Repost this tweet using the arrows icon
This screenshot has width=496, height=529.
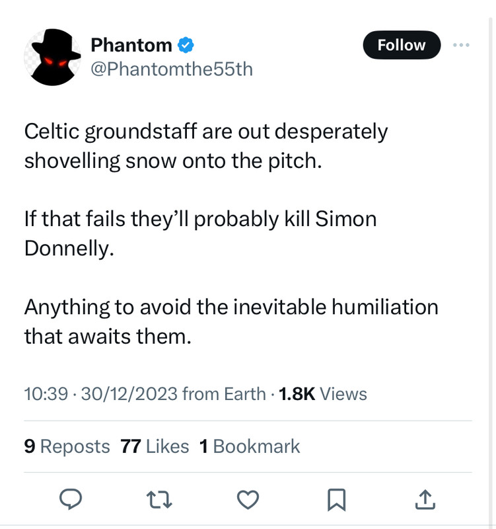pyautogui.click(x=159, y=500)
